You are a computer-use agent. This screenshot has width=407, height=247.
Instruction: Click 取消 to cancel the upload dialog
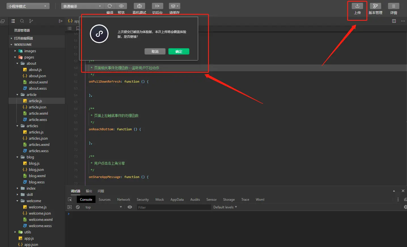coord(155,51)
